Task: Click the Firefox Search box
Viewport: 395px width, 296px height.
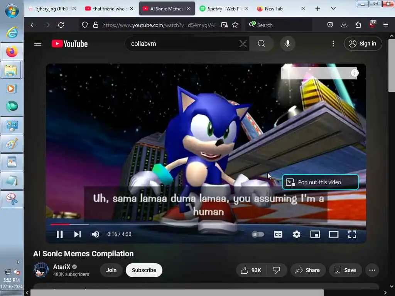Action: pyautogui.click(x=279, y=25)
